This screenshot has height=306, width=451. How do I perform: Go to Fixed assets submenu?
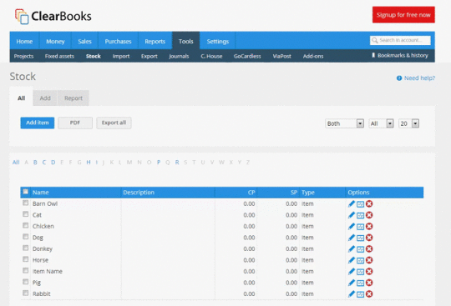coord(59,56)
